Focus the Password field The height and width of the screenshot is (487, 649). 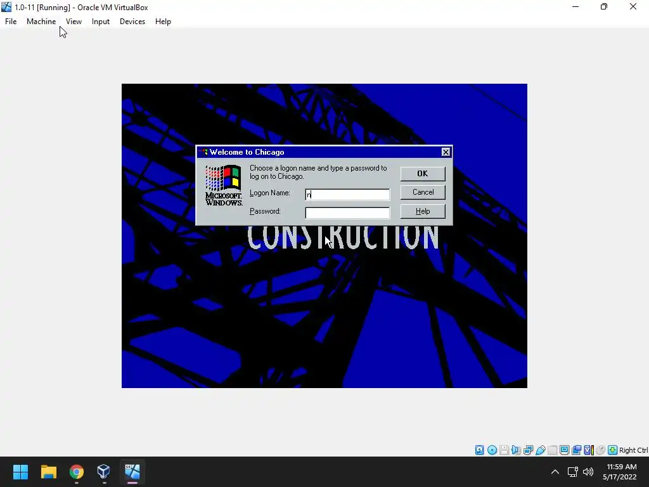347,213
